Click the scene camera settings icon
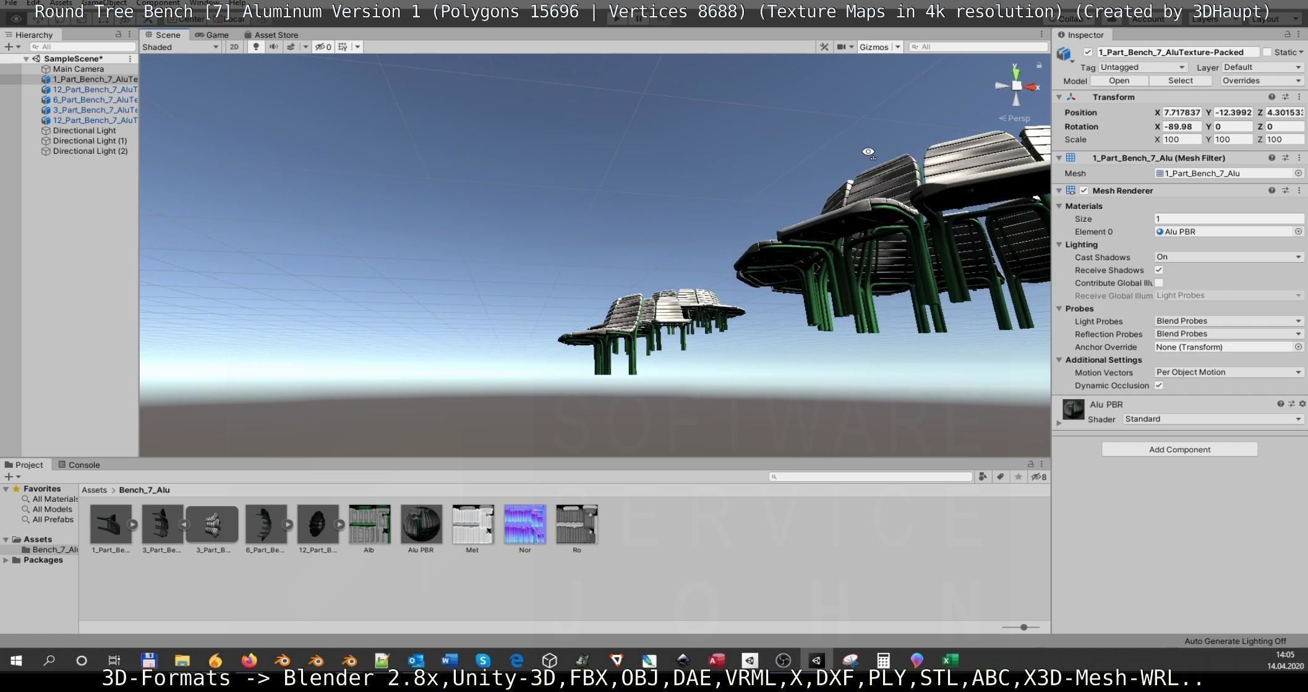Image resolution: width=1308 pixels, height=692 pixels. pyautogui.click(x=842, y=47)
